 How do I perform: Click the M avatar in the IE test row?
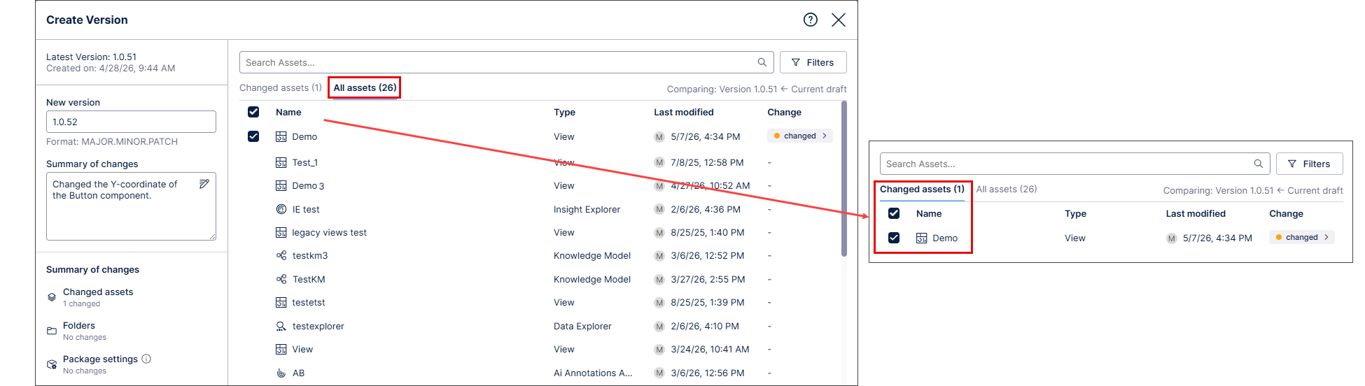(659, 209)
